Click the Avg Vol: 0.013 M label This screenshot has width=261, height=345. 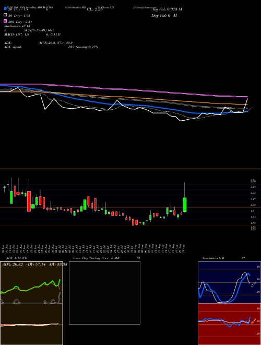(x=167, y=9)
